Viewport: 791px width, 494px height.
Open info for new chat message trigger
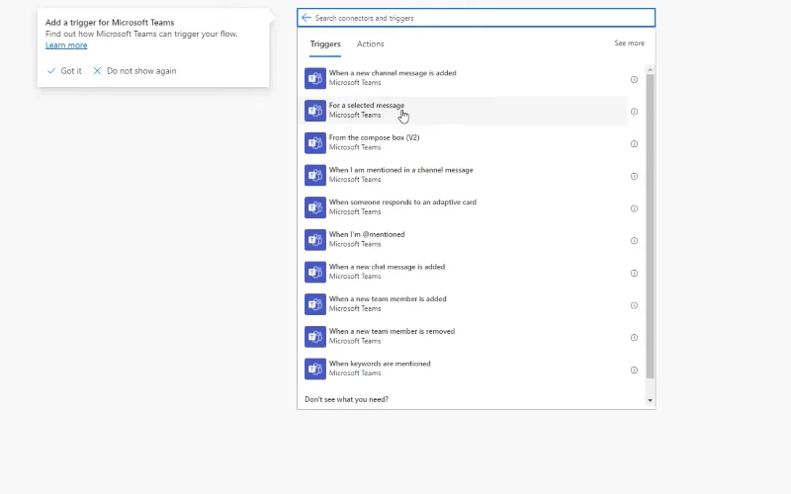pos(634,273)
